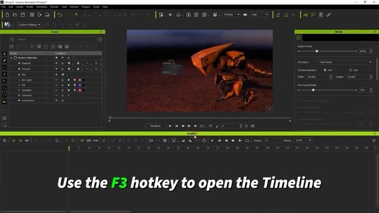This screenshot has height=213, width=379.
Task: Toggle visibility of the Ground row
Action: (56, 69)
